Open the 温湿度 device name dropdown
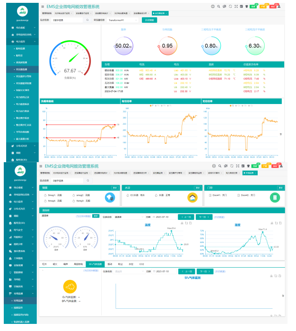 124,217
